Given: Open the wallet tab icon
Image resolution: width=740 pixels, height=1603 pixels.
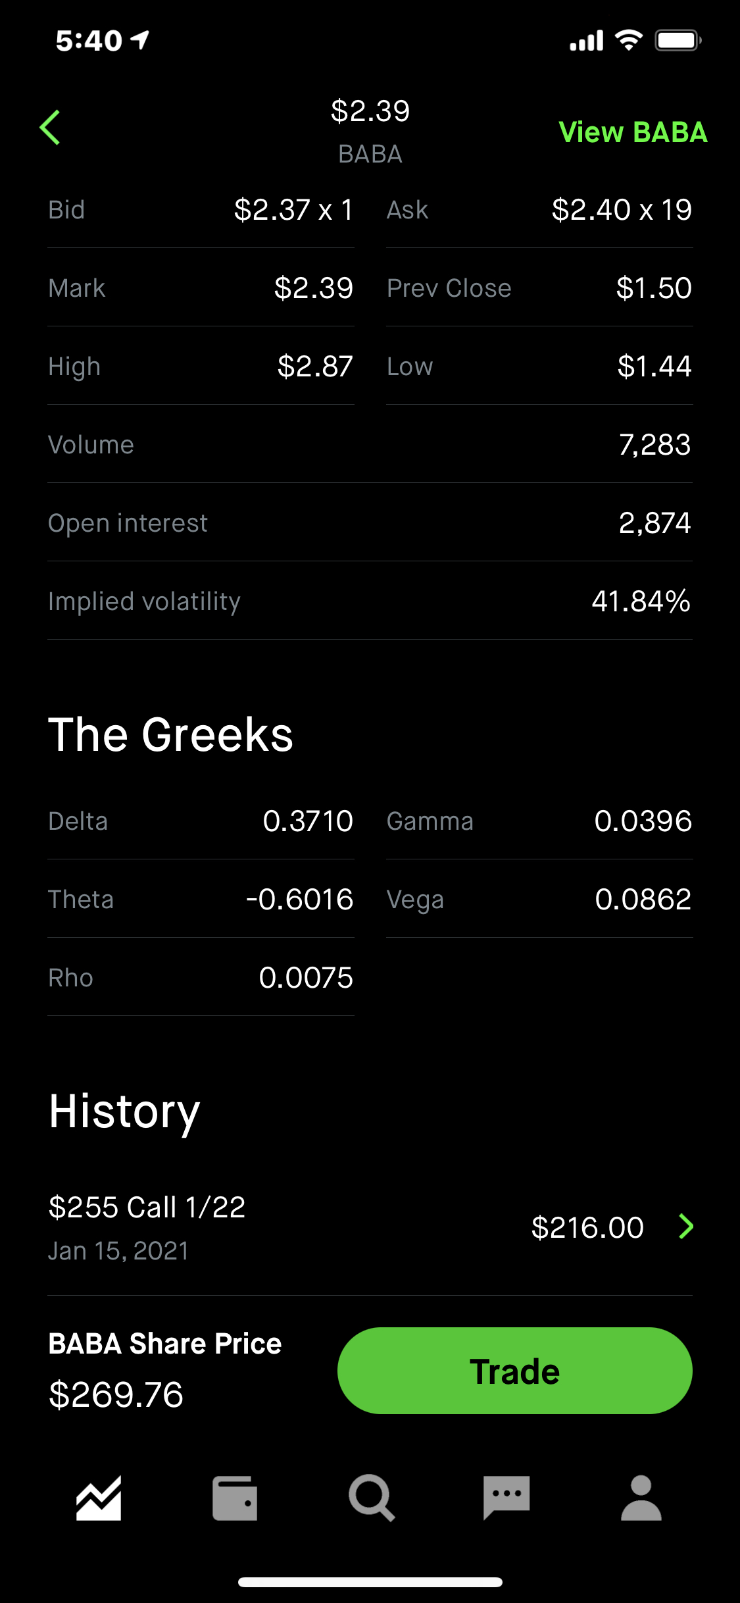Looking at the screenshot, I should click(235, 1498).
